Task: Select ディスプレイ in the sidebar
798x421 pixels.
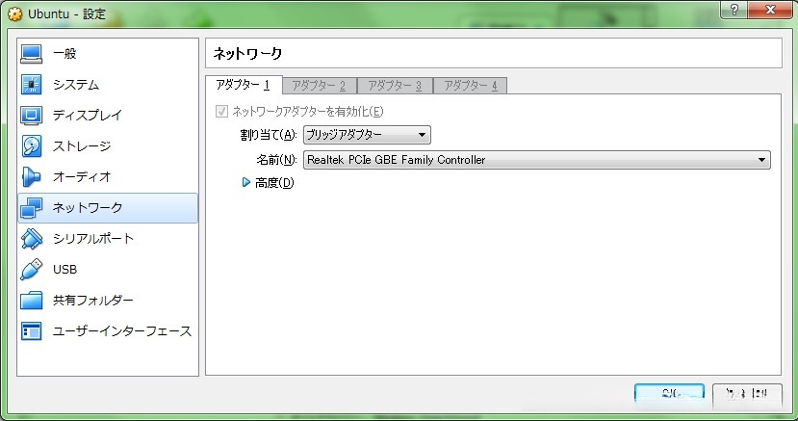Action: pyautogui.click(x=108, y=115)
